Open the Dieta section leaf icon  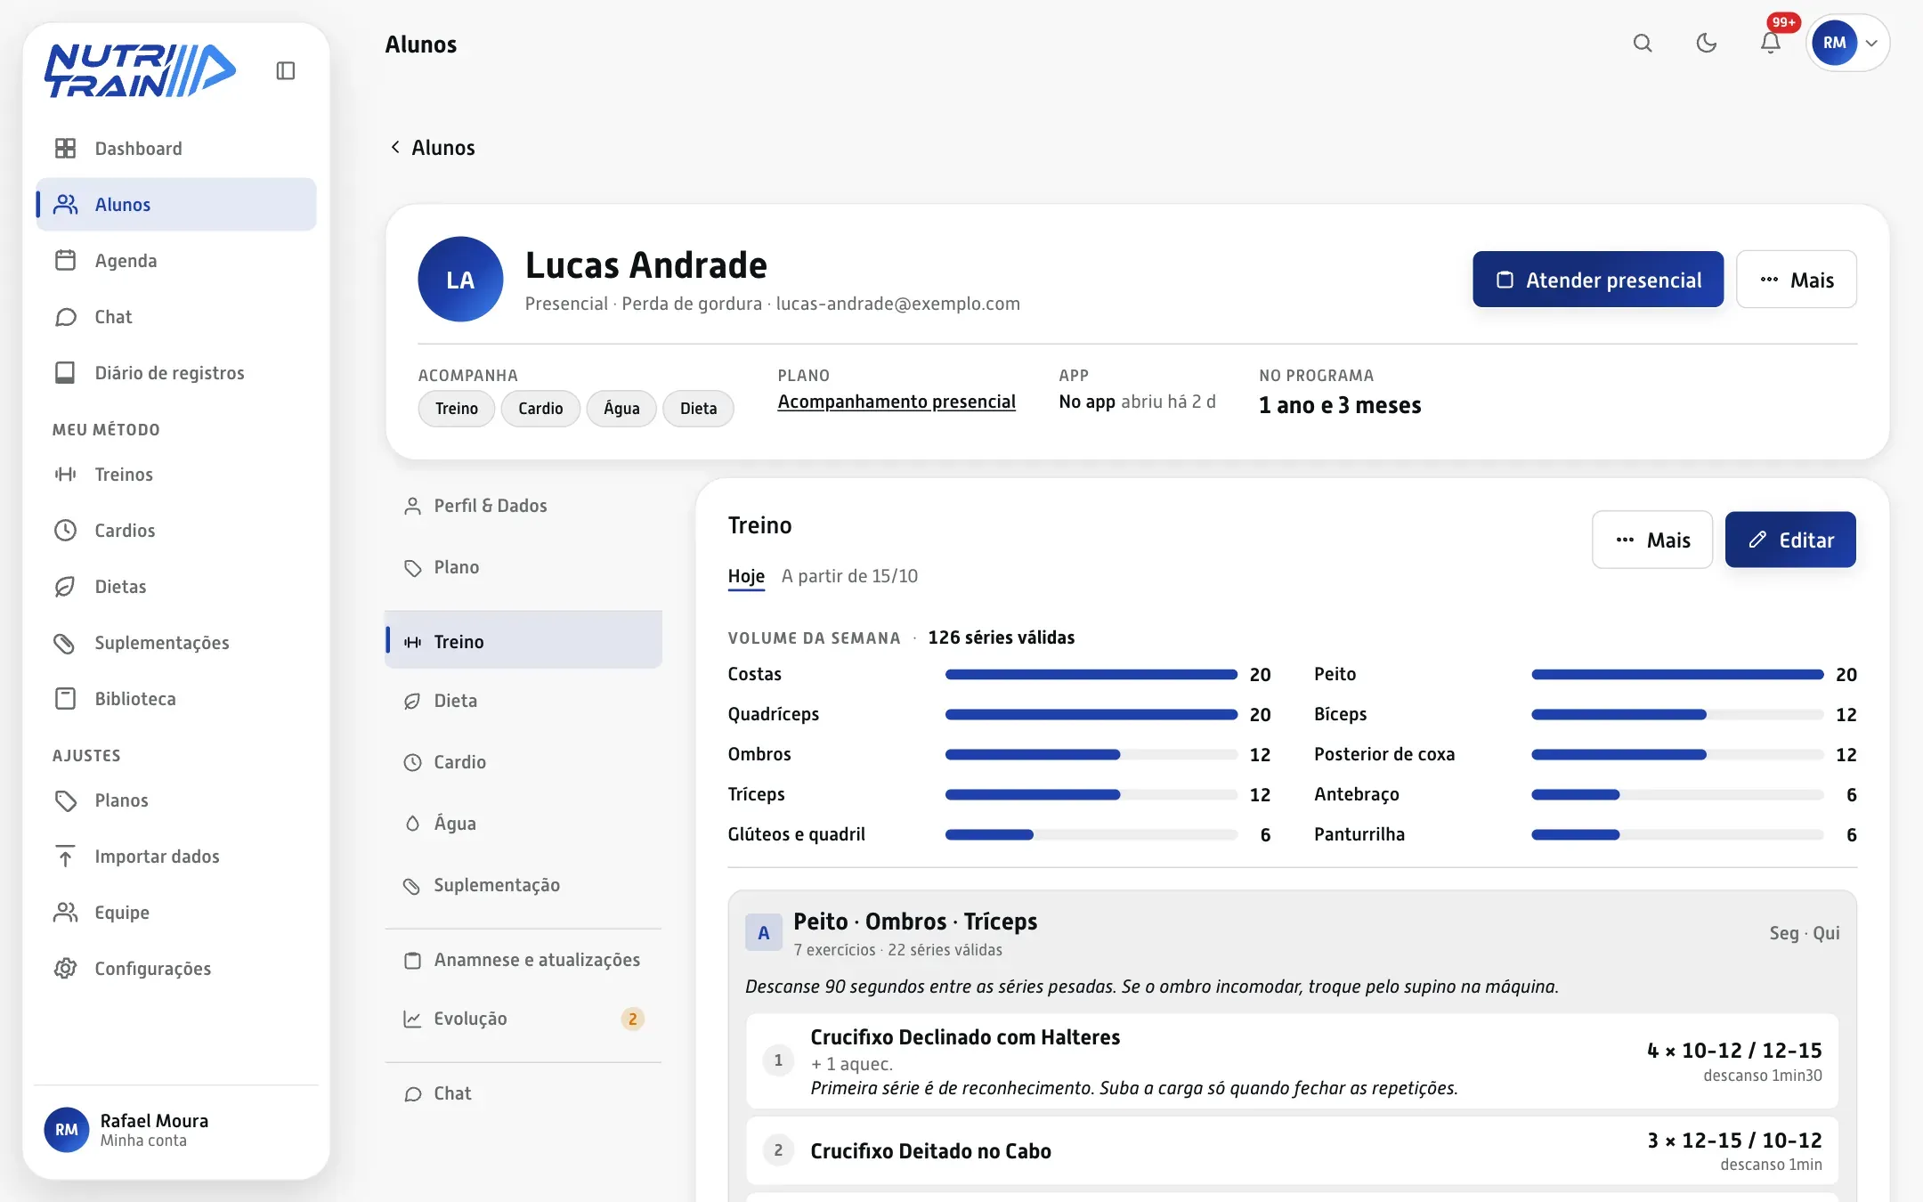tap(412, 702)
